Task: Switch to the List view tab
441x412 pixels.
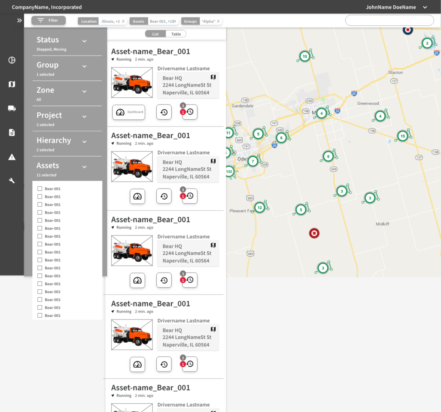Action: (155, 34)
